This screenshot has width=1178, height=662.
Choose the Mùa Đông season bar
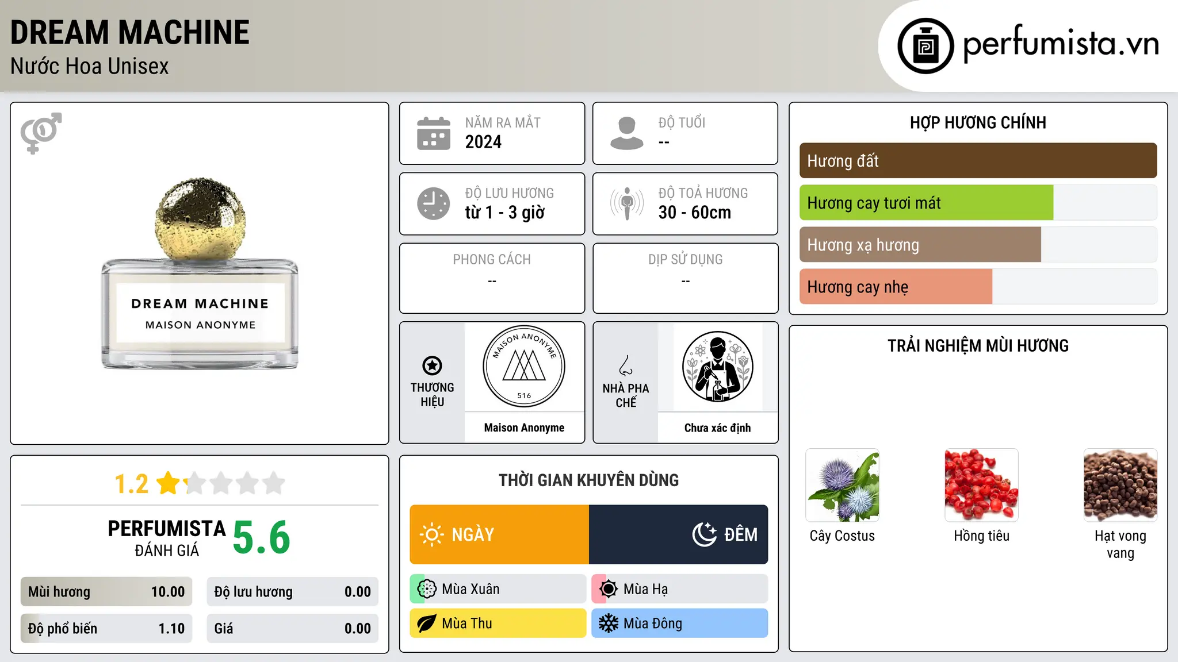tap(680, 623)
